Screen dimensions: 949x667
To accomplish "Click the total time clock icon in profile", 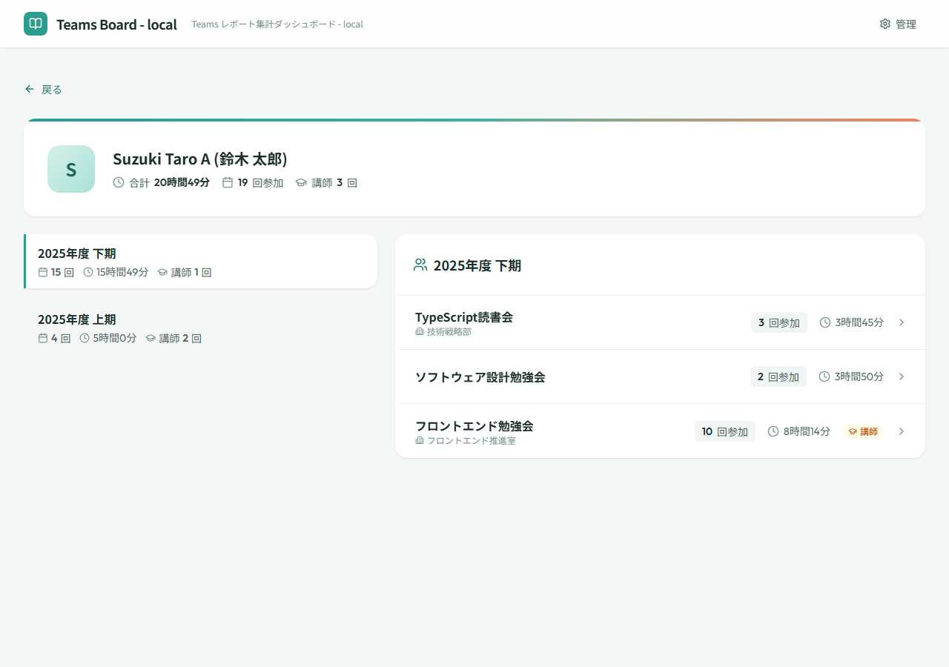I will click(119, 182).
